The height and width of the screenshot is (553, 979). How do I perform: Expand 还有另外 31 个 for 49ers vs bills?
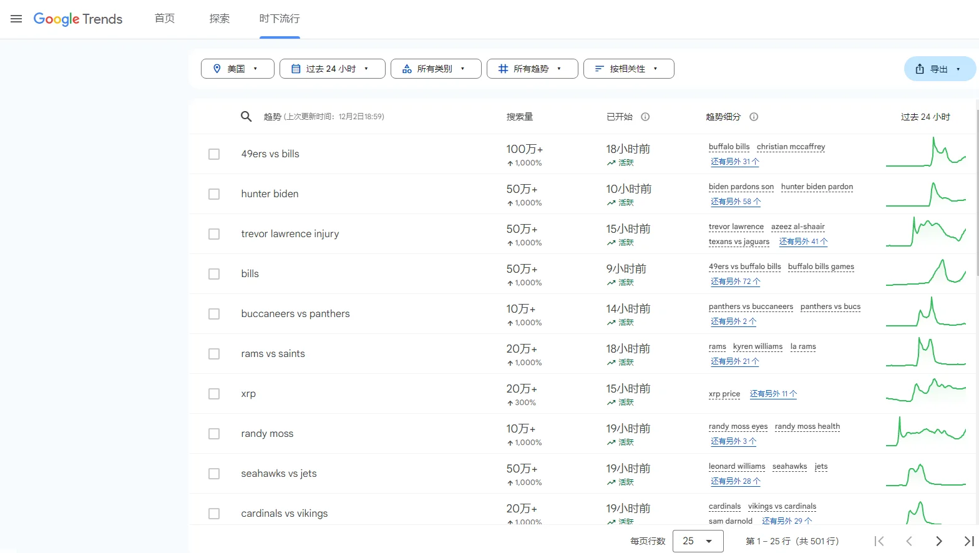(735, 162)
